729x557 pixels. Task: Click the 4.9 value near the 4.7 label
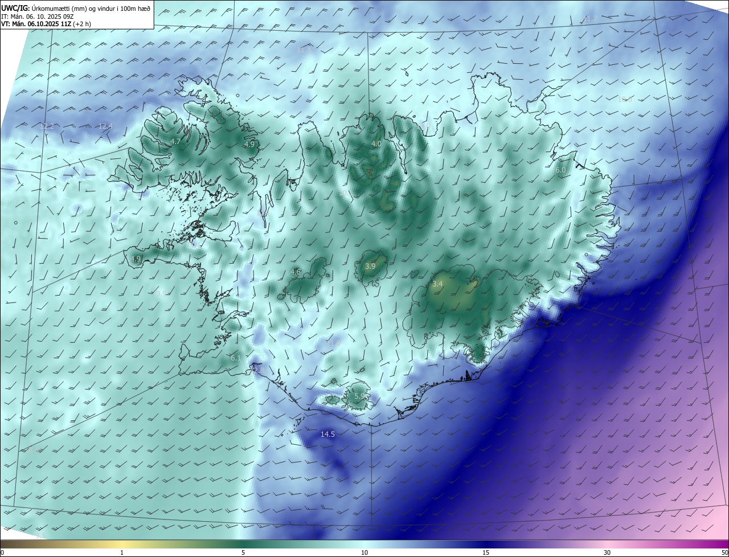[249, 144]
